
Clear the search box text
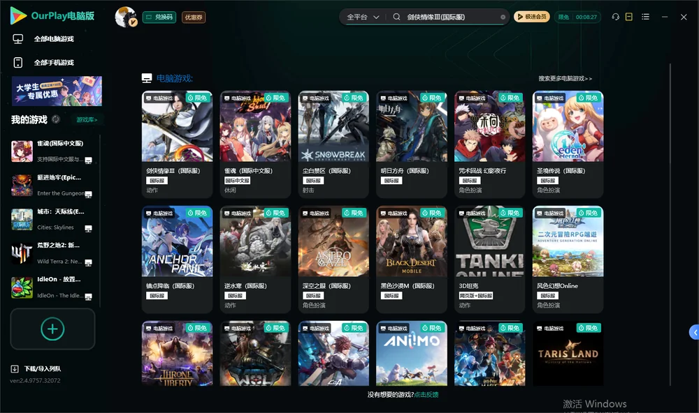503,17
